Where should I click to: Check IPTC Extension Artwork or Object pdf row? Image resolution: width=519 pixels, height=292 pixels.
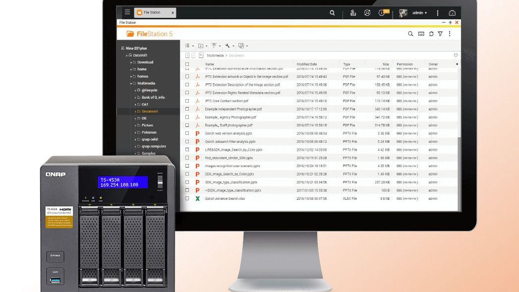pyautogui.click(x=187, y=76)
